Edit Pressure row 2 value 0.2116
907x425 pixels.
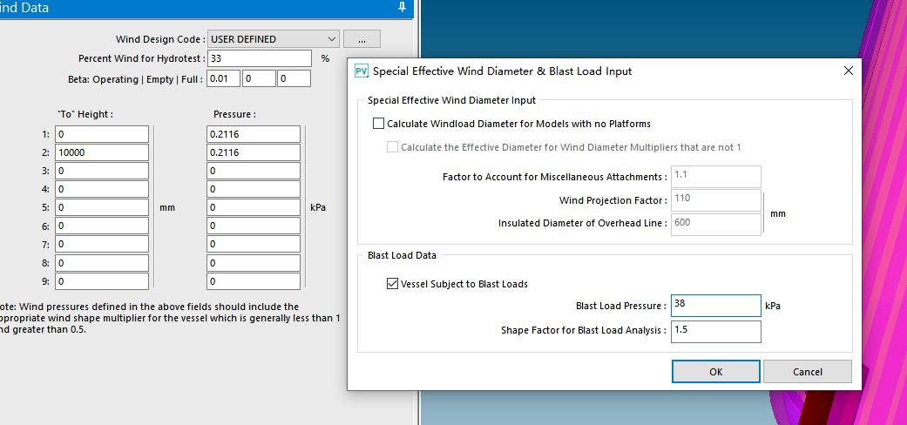[254, 152]
